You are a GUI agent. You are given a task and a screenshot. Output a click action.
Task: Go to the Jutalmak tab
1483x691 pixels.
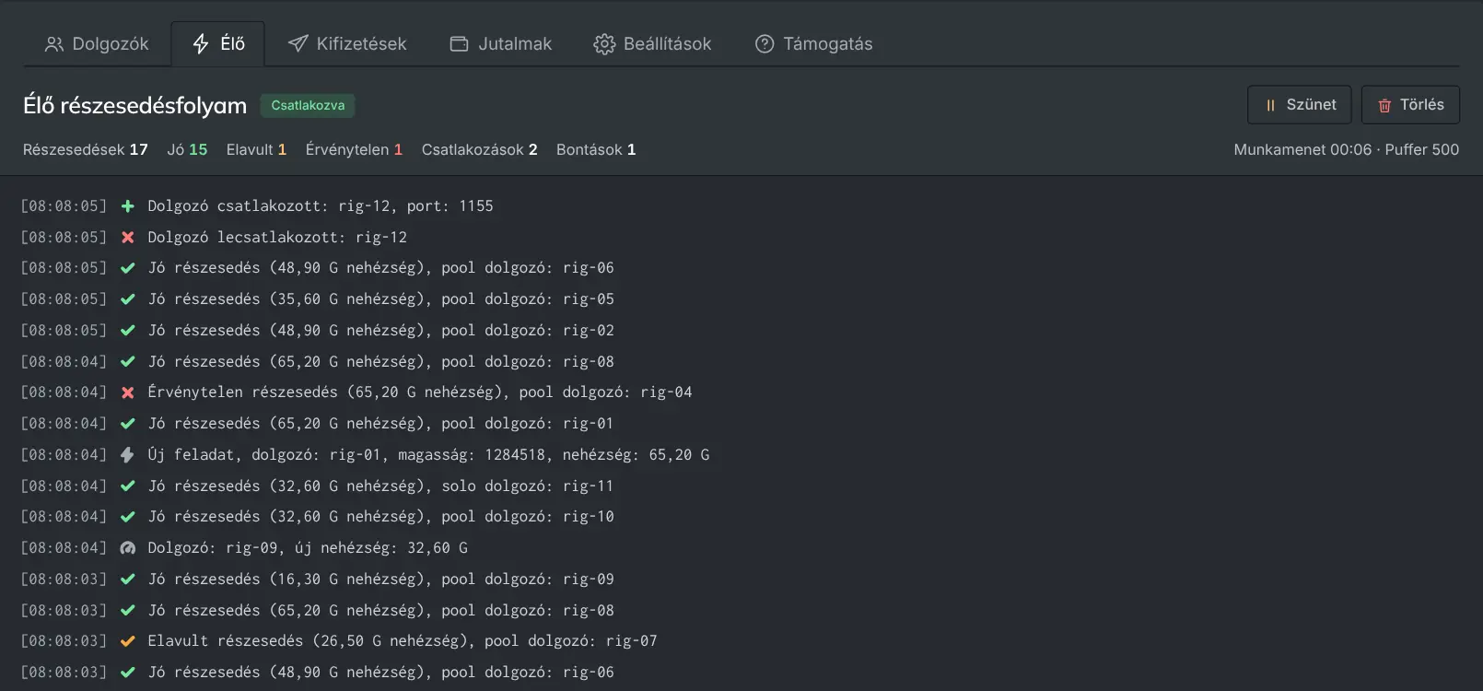[x=500, y=44]
